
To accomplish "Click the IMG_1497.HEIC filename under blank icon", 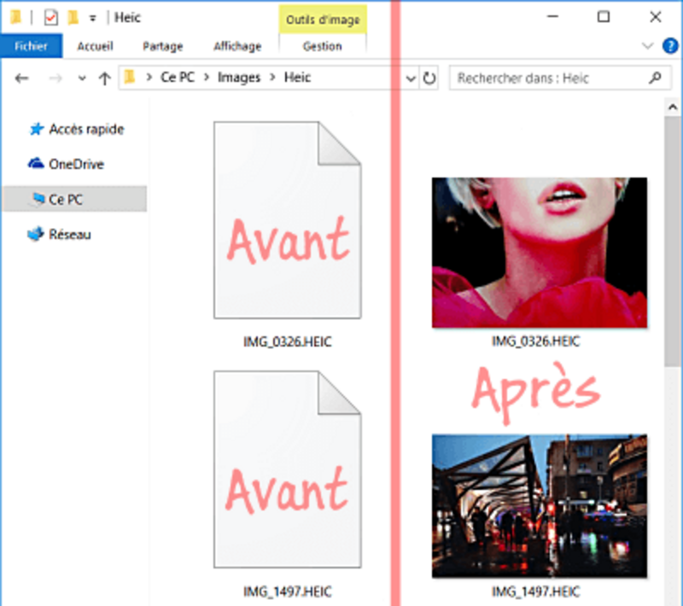I will [x=288, y=591].
